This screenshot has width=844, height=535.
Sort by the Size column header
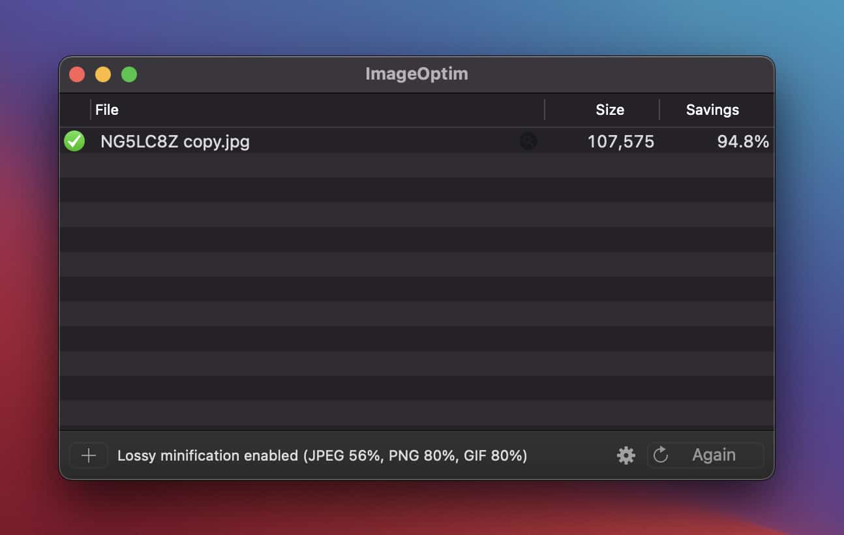[609, 110]
